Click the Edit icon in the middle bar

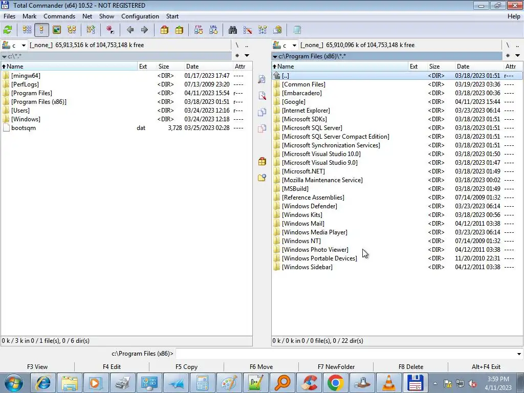pos(262,96)
